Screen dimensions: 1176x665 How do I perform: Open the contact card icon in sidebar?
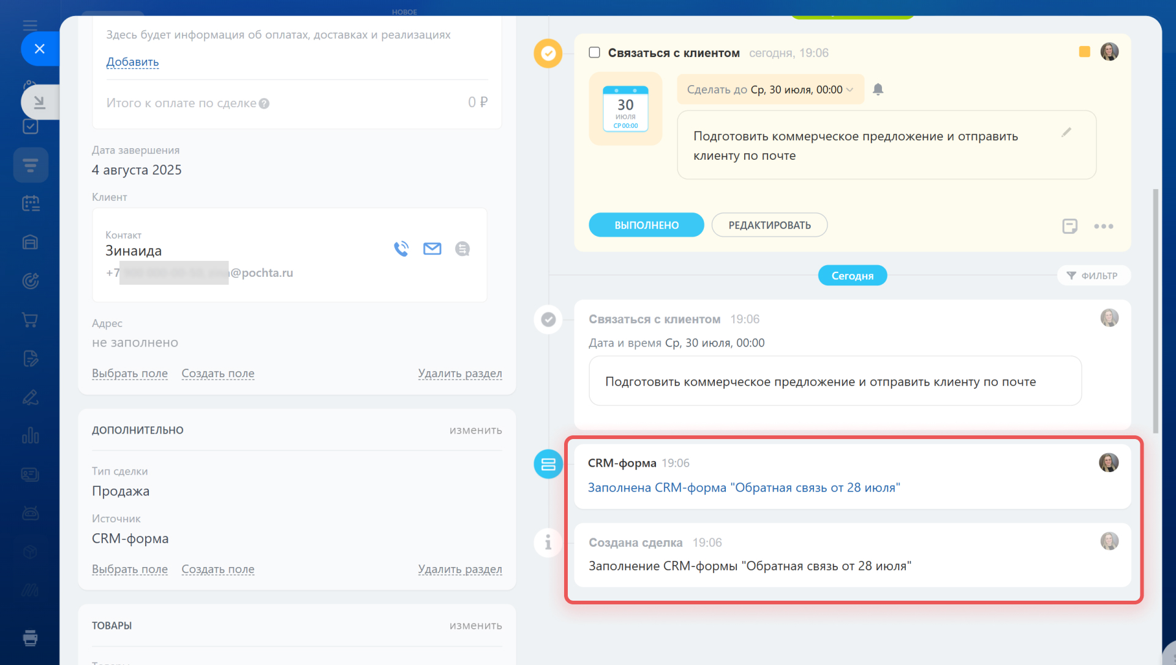(30, 475)
